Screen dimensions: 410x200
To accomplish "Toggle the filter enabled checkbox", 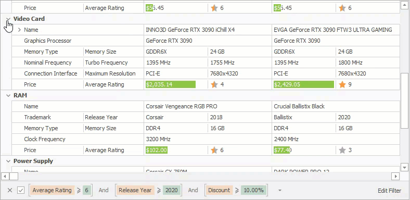I will click(x=21, y=190).
